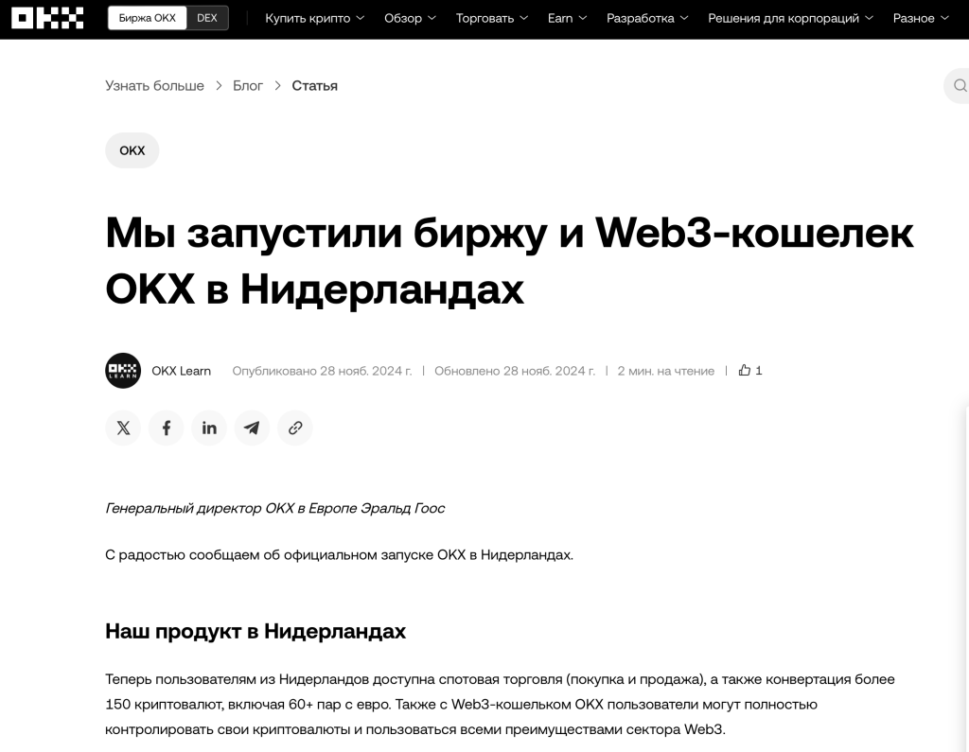Screen dimensions: 969x752
Task: Share article on LinkedIn
Action: click(209, 428)
